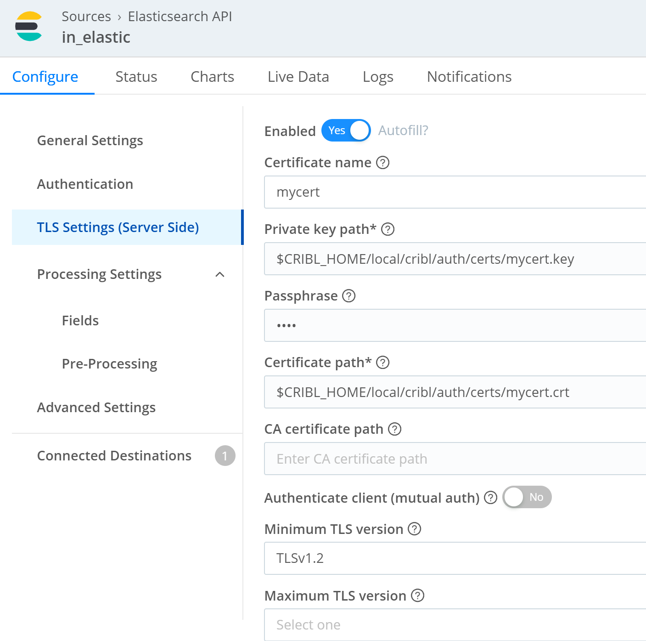
Task: Click the Autofill? link
Action: point(403,130)
